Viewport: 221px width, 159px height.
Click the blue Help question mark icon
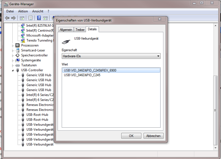pos(39,18)
